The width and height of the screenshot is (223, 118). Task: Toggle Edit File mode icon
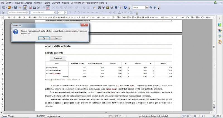point(25,7)
